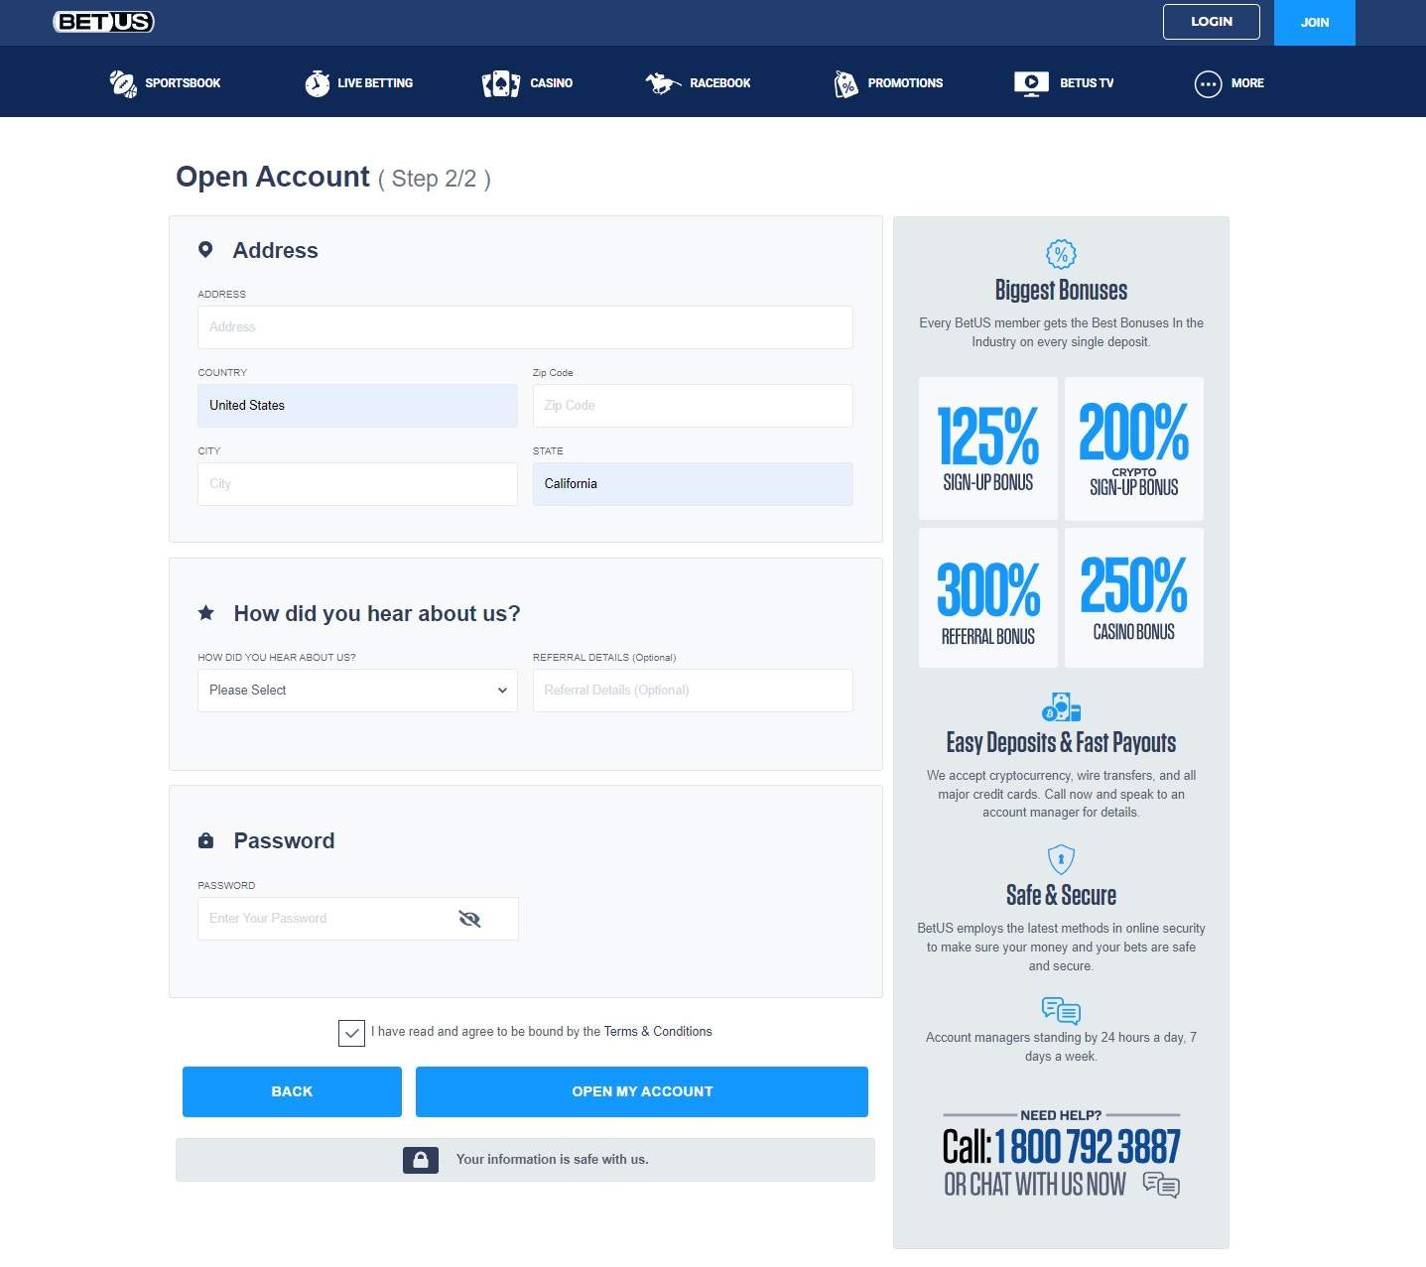Click the chat bubbles icon above Account managers
The width and height of the screenshot is (1426, 1267).
point(1061,1010)
